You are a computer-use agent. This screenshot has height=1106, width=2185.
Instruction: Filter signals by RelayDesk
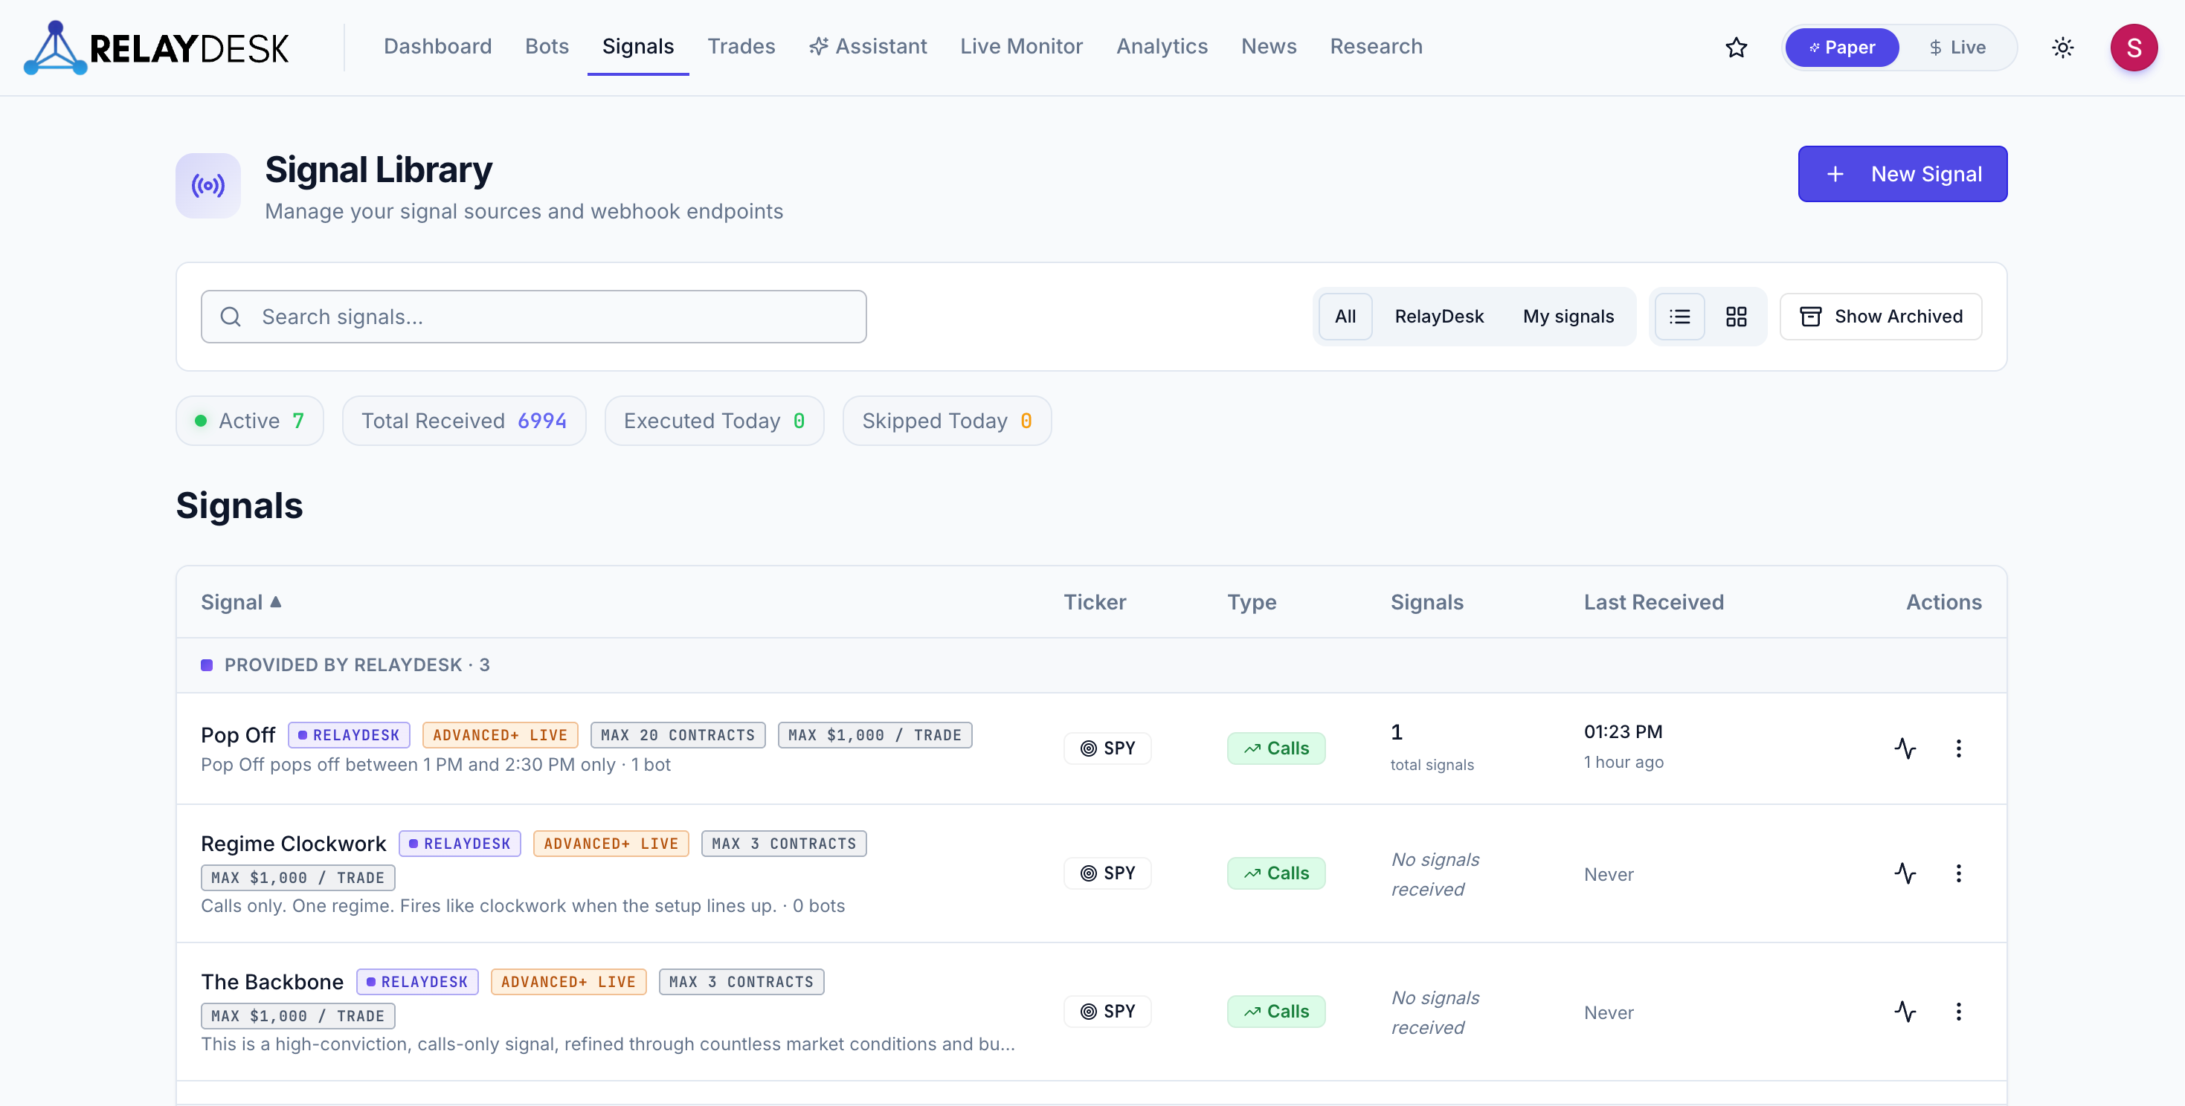click(1438, 317)
